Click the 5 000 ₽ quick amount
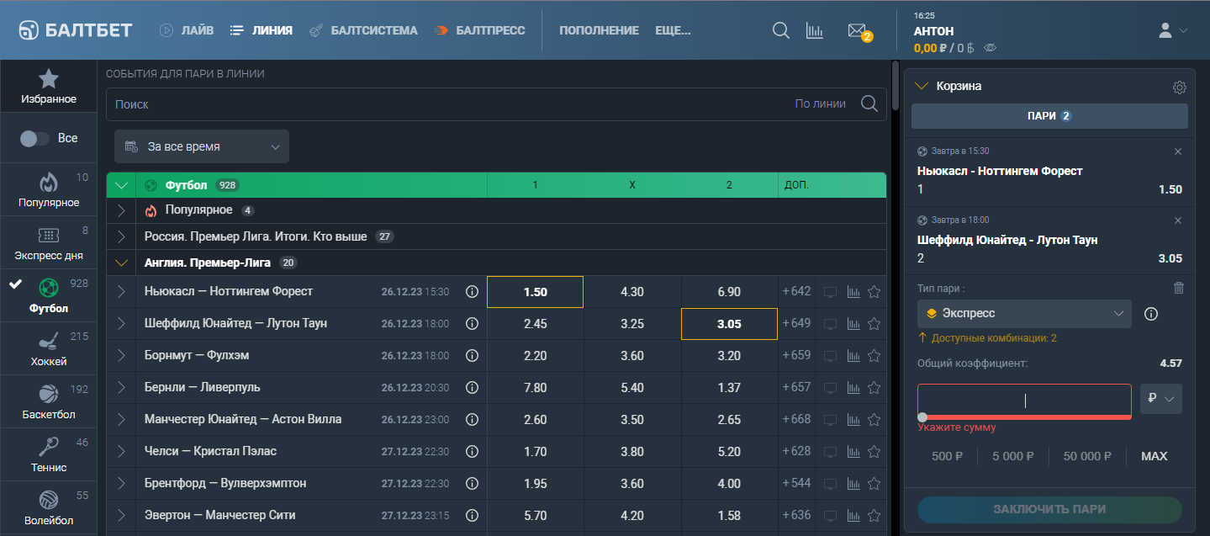Screen dimensions: 1210x536 1012,456
